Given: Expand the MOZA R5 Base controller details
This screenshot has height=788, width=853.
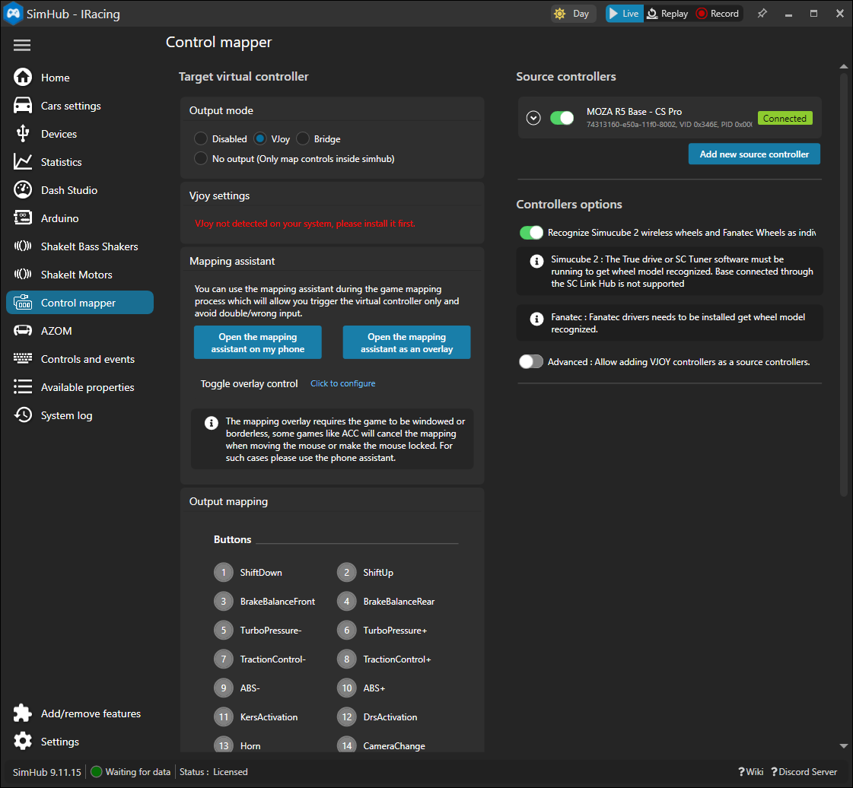Looking at the screenshot, I should click(533, 118).
